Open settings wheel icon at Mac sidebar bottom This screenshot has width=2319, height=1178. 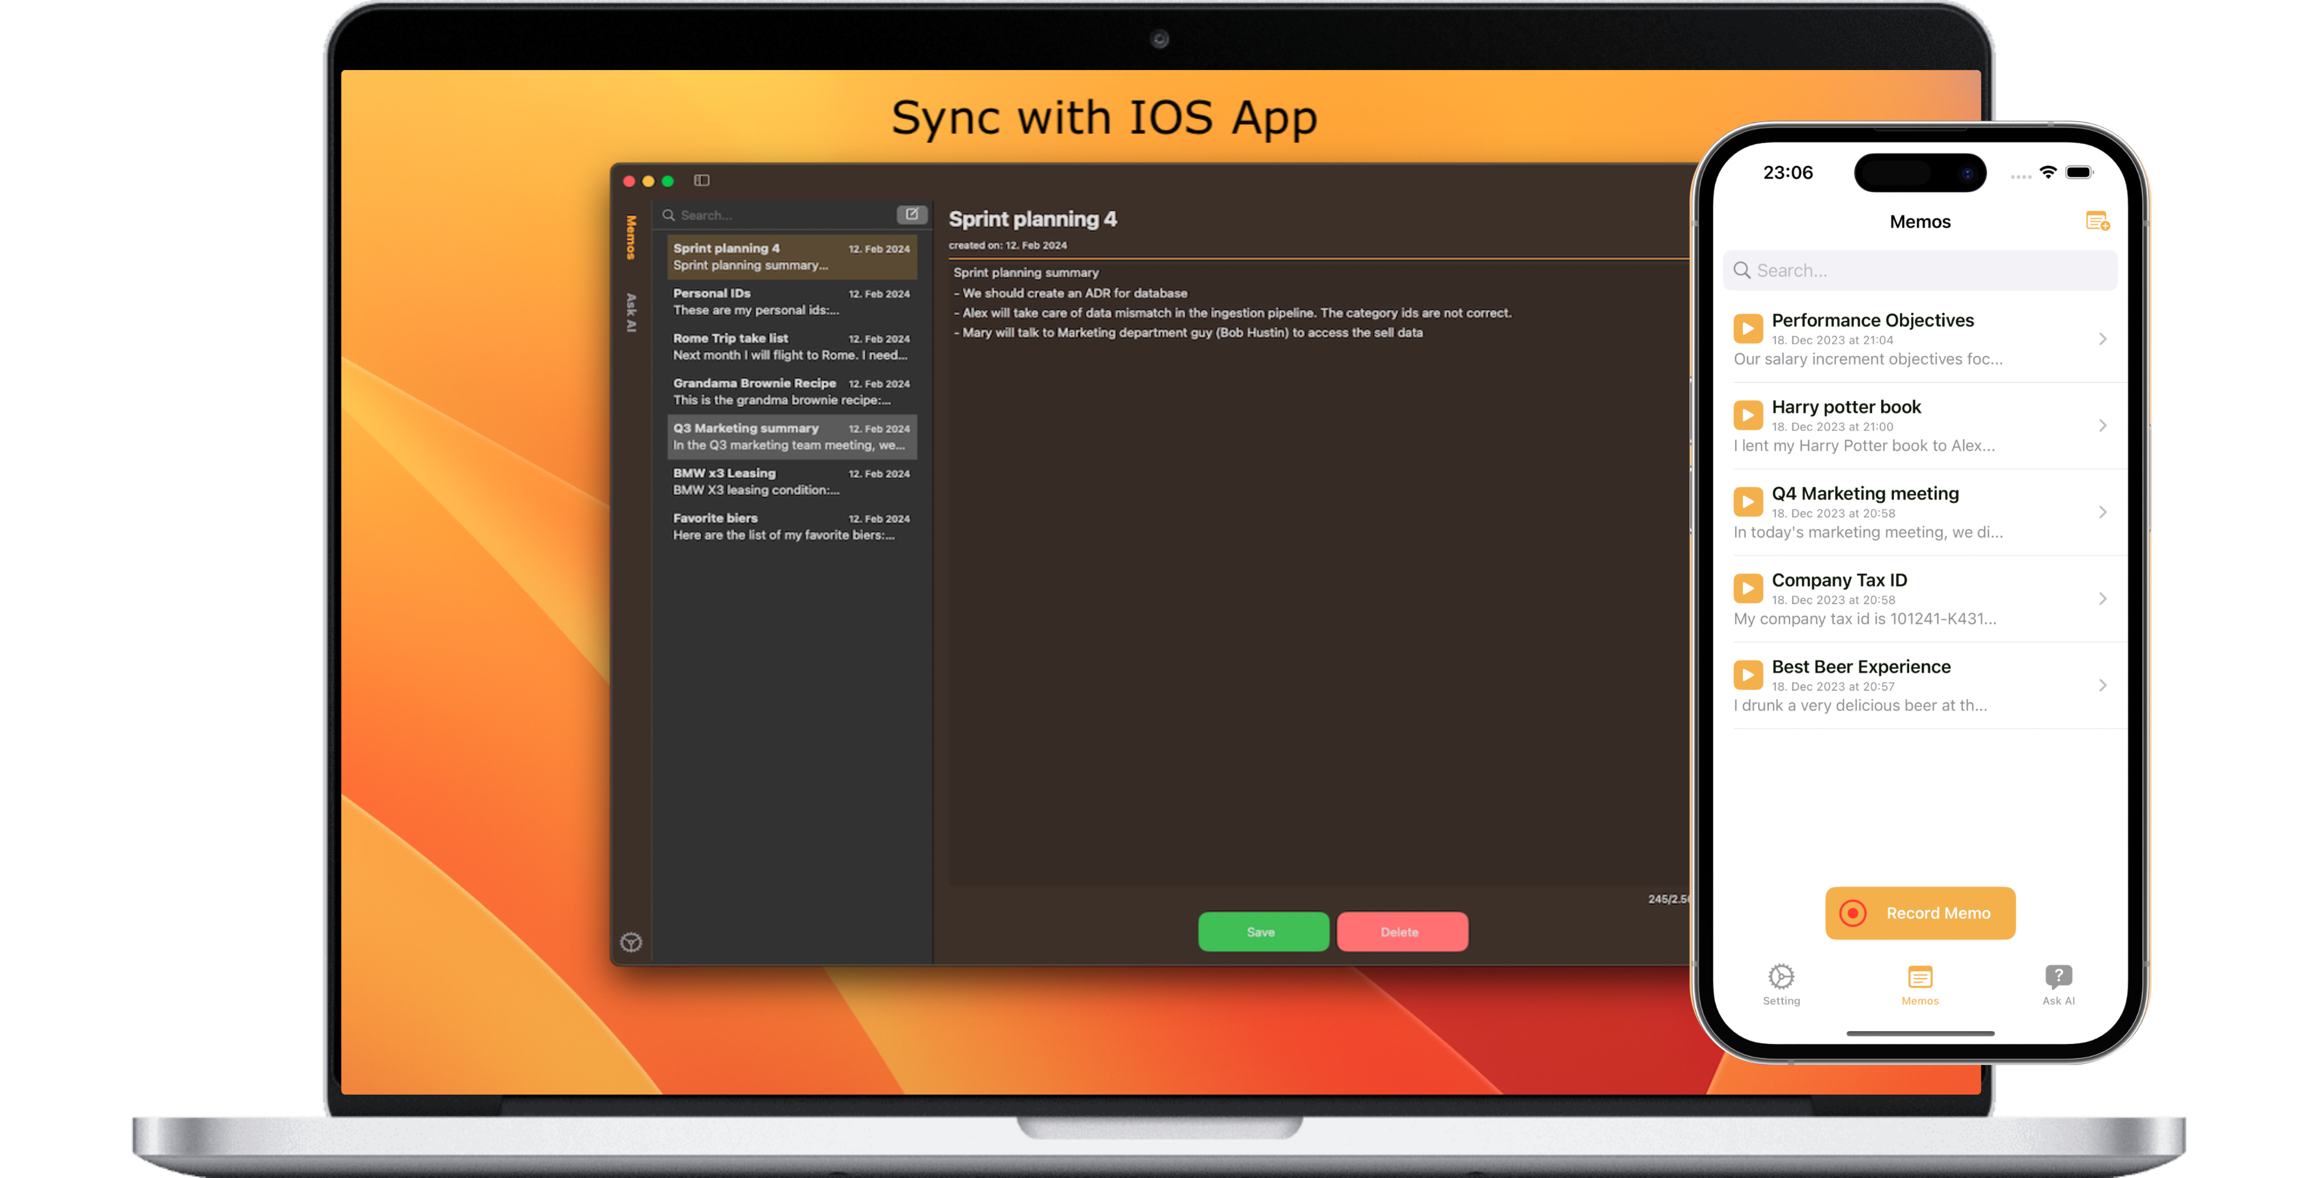631,942
